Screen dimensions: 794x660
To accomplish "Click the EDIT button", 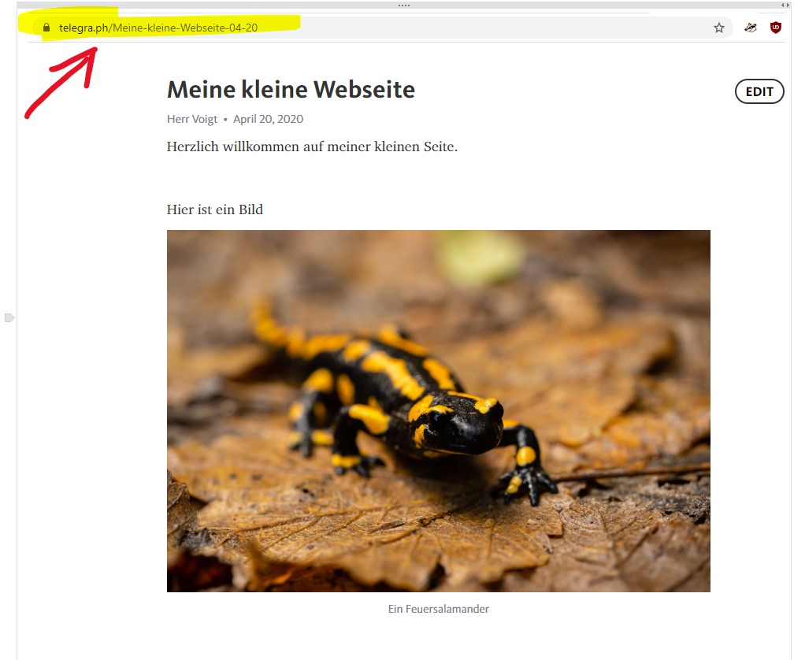I will tap(759, 91).
